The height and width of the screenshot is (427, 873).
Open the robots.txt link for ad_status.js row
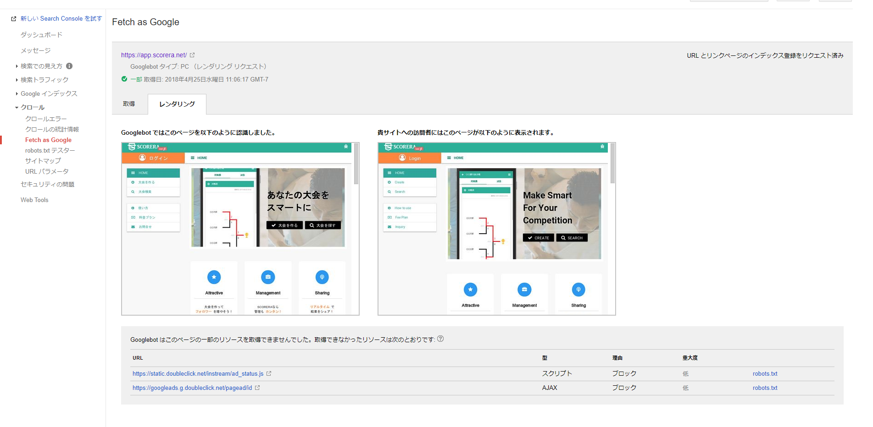[x=764, y=373]
